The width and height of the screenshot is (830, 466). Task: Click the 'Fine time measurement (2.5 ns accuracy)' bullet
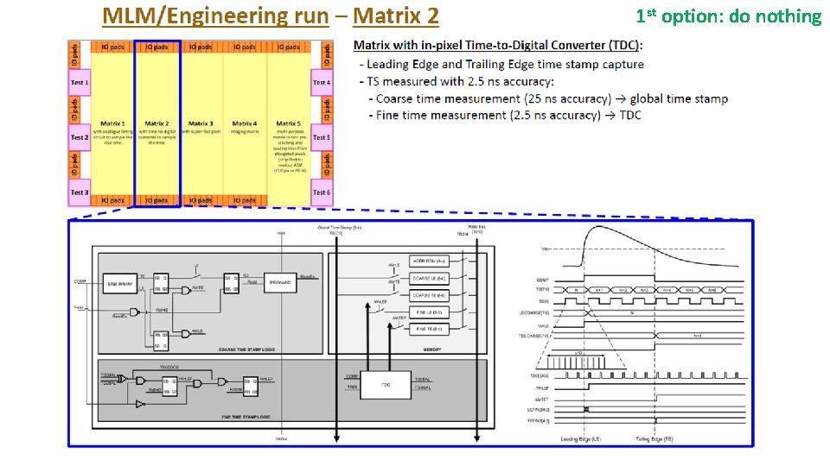pos(488,115)
